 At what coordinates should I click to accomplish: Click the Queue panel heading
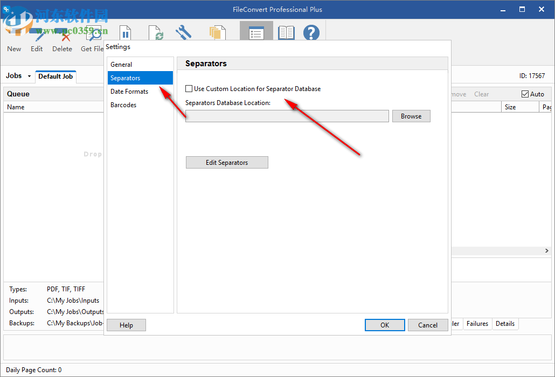click(18, 94)
